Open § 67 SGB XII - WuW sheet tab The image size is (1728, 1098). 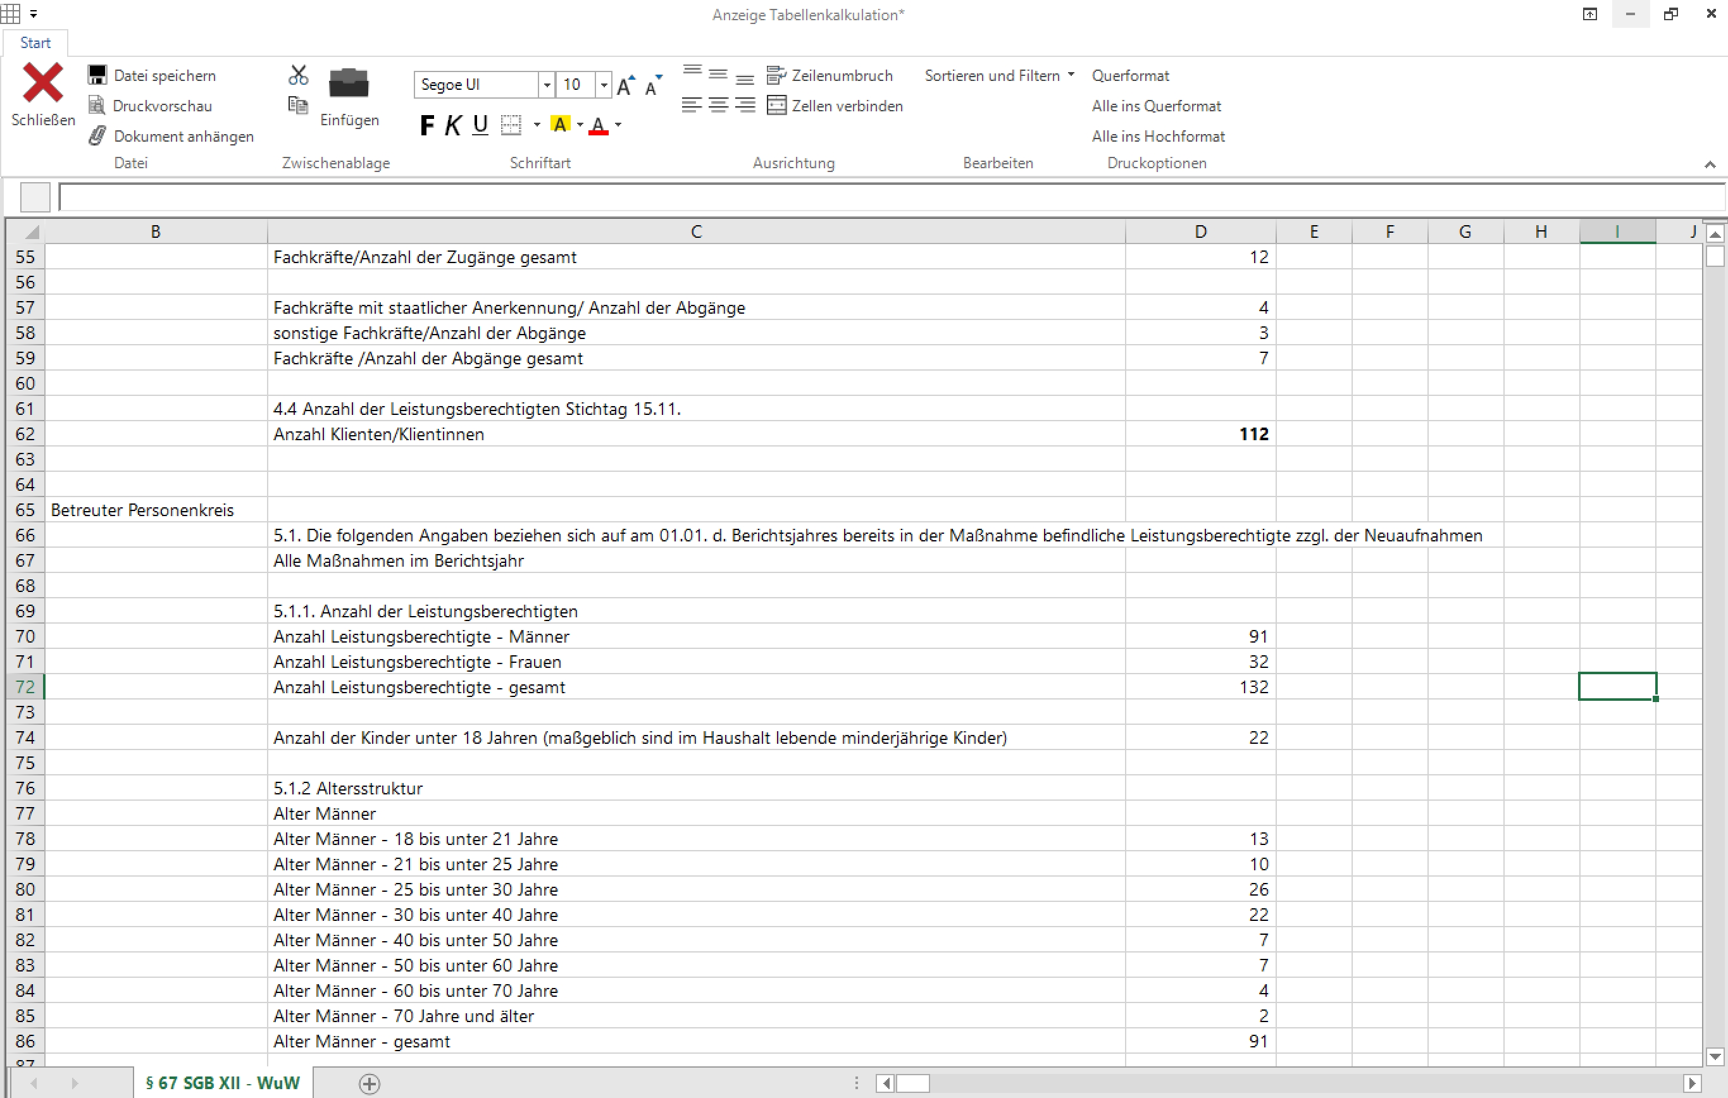[223, 1083]
